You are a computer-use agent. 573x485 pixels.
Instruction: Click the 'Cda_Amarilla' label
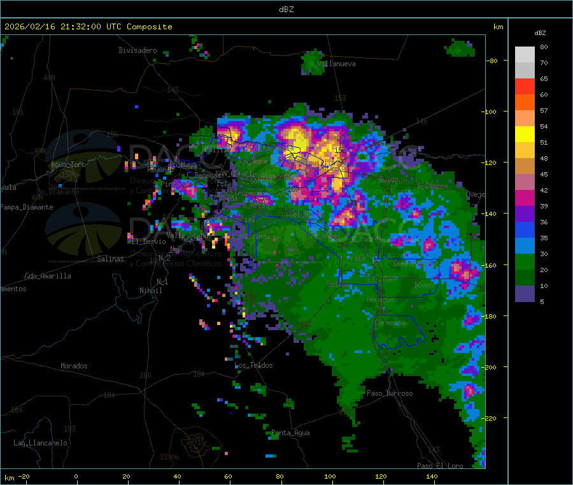[x=48, y=276]
